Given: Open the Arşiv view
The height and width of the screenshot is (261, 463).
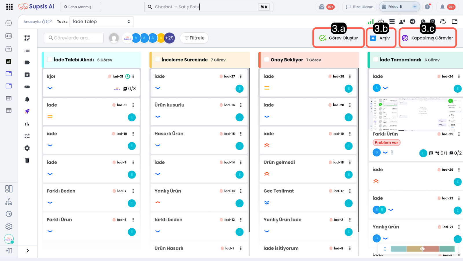Looking at the screenshot, I should click(381, 38).
